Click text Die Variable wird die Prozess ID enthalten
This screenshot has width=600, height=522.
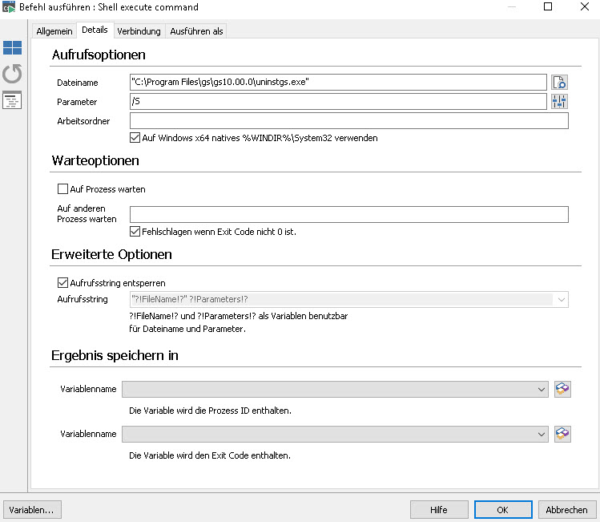pos(210,411)
